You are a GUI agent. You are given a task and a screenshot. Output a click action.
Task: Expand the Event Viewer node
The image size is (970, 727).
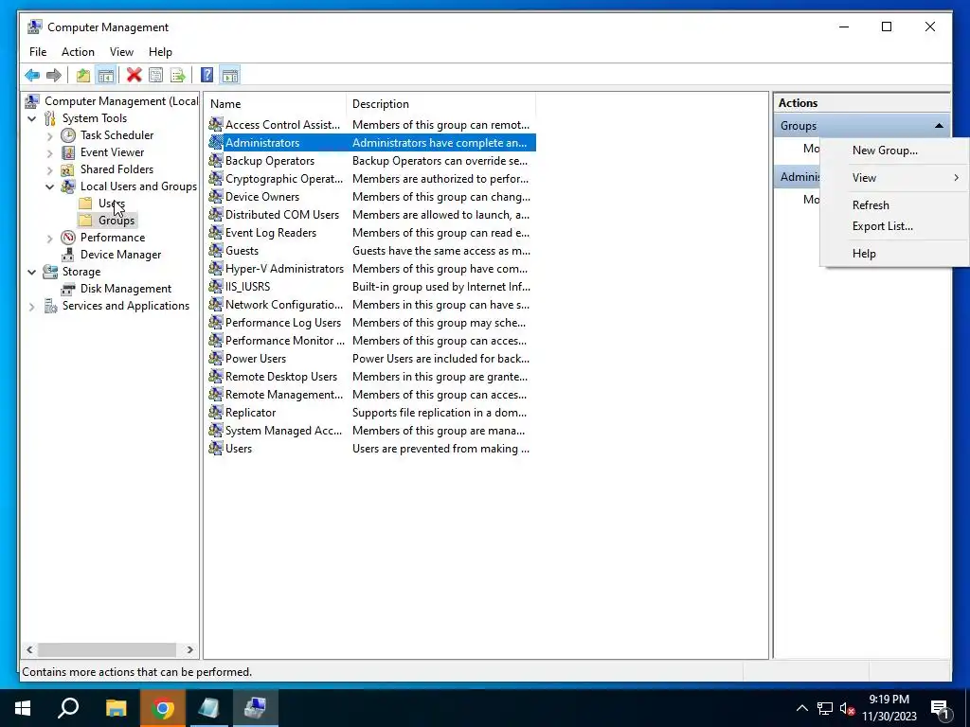pos(50,152)
